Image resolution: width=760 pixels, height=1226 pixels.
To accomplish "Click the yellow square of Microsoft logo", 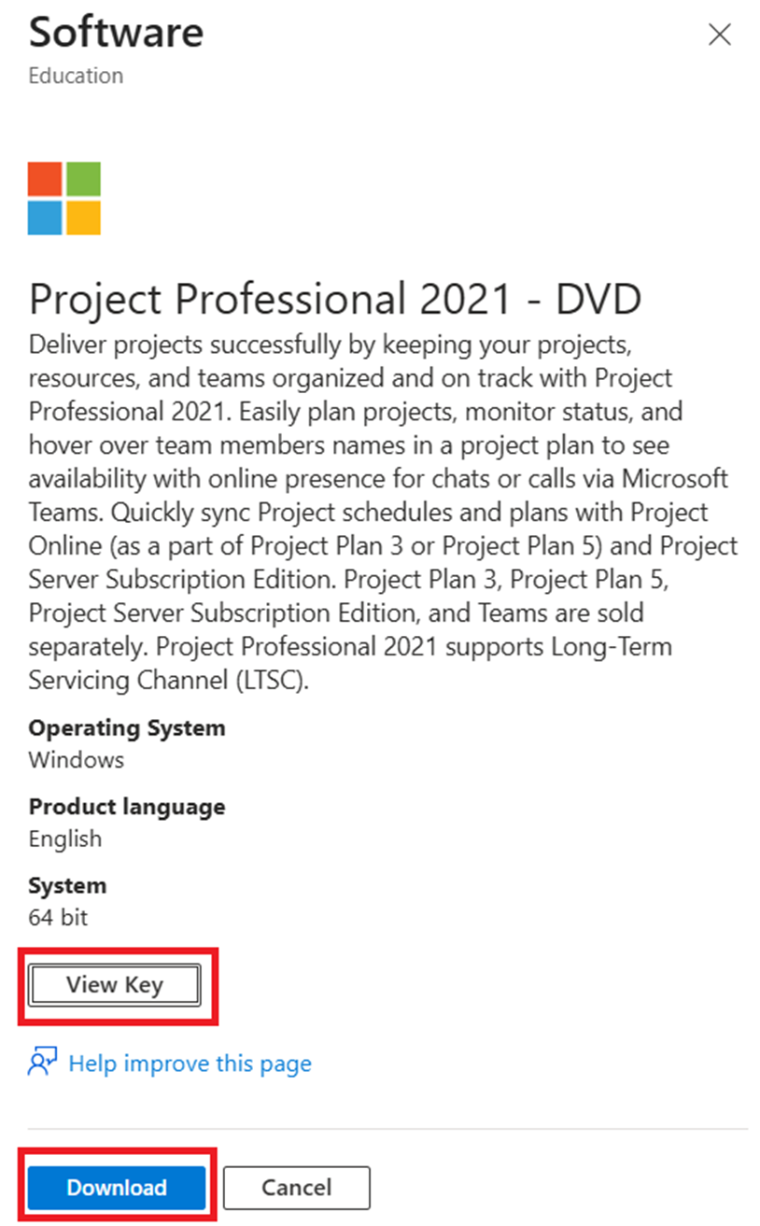I will tap(84, 218).
